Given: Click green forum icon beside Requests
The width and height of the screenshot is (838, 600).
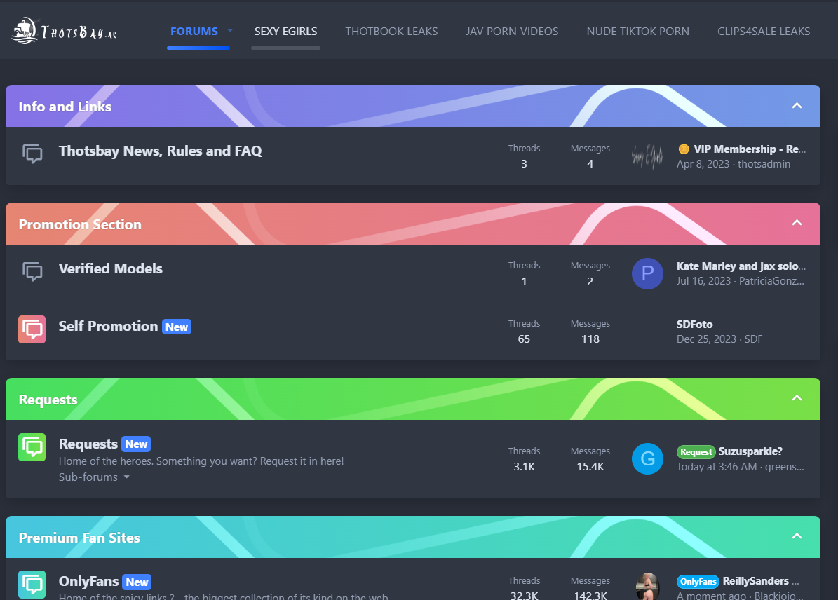Looking at the screenshot, I should pyautogui.click(x=32, y=447).
